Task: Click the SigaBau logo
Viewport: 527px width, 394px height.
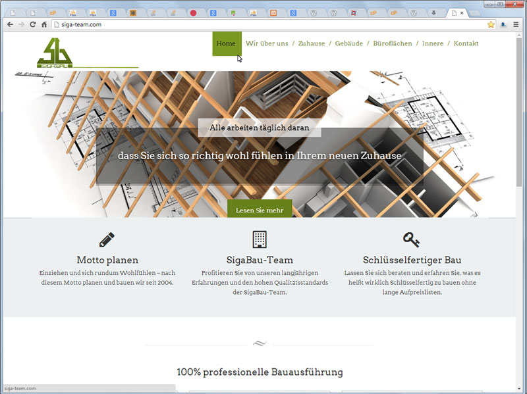Action: point(55,53)
